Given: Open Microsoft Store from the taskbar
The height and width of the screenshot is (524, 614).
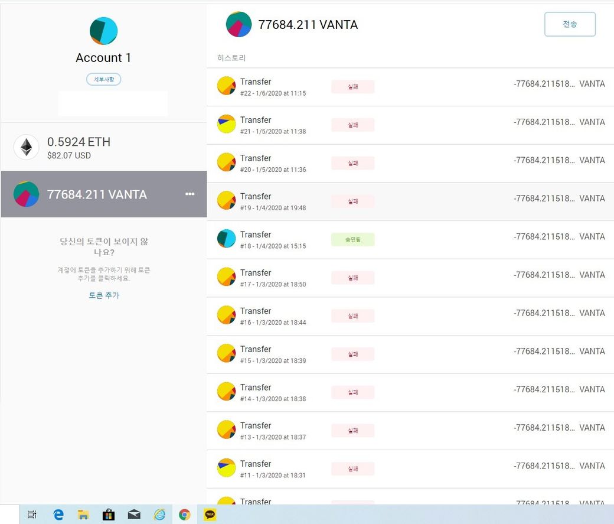Looking at the screenshot, I should [x=109, y=515].
